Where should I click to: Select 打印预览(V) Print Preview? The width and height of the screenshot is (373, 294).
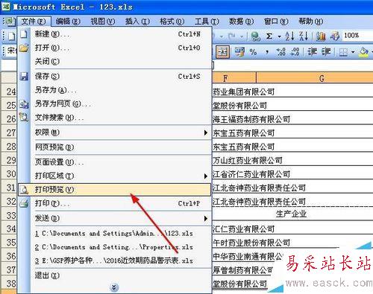(114, 190)
